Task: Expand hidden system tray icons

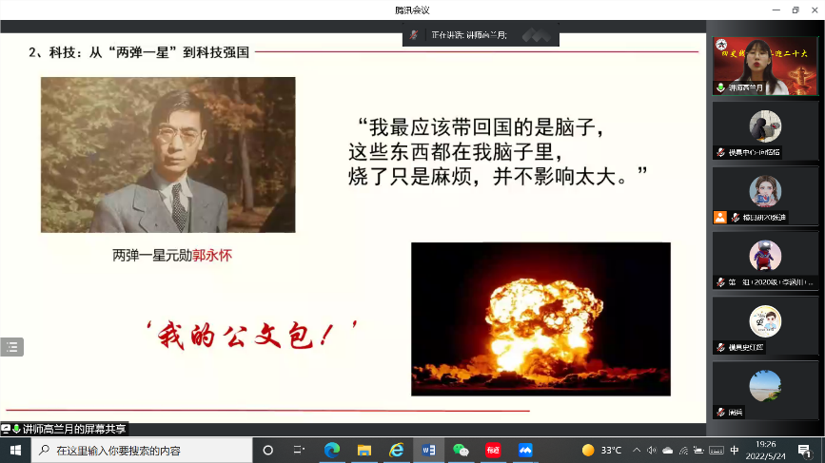Action: (x=637, y=451)
